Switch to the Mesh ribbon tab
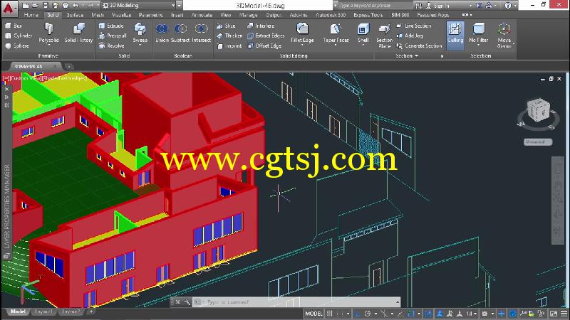The image size is (570, 320). (98, 15)
